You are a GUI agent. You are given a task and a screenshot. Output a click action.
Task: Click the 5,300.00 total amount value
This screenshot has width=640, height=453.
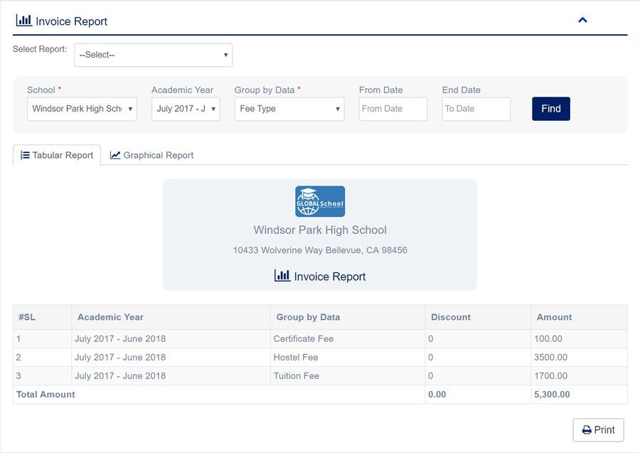[x=552, y=394]
